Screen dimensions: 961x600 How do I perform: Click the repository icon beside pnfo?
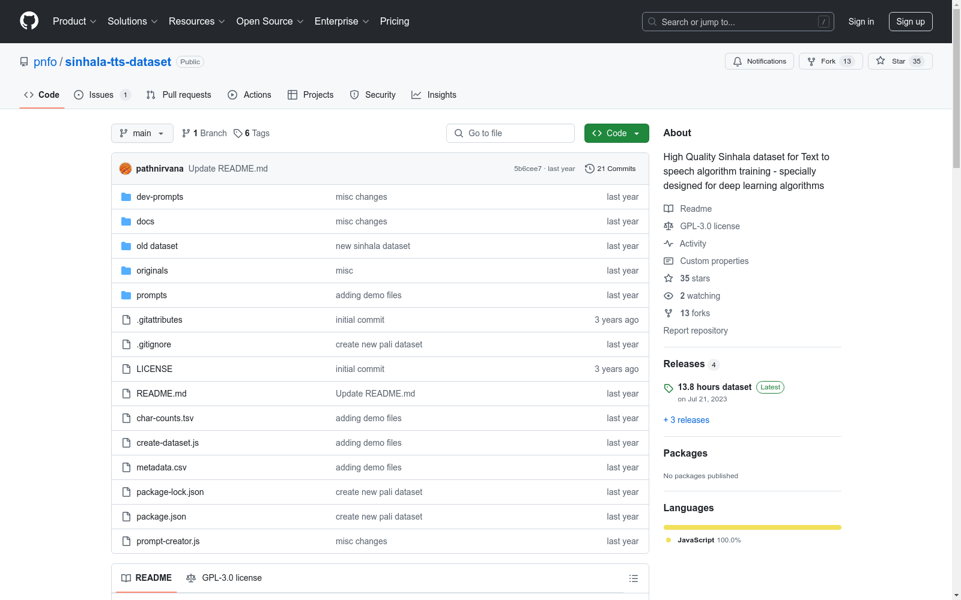(x=24, y=62)
